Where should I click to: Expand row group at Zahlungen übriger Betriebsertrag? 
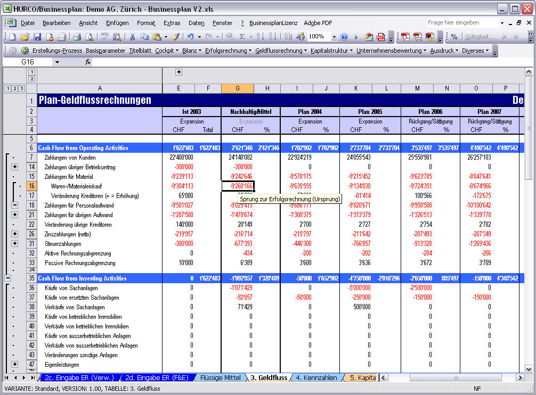tap(15, 167)
